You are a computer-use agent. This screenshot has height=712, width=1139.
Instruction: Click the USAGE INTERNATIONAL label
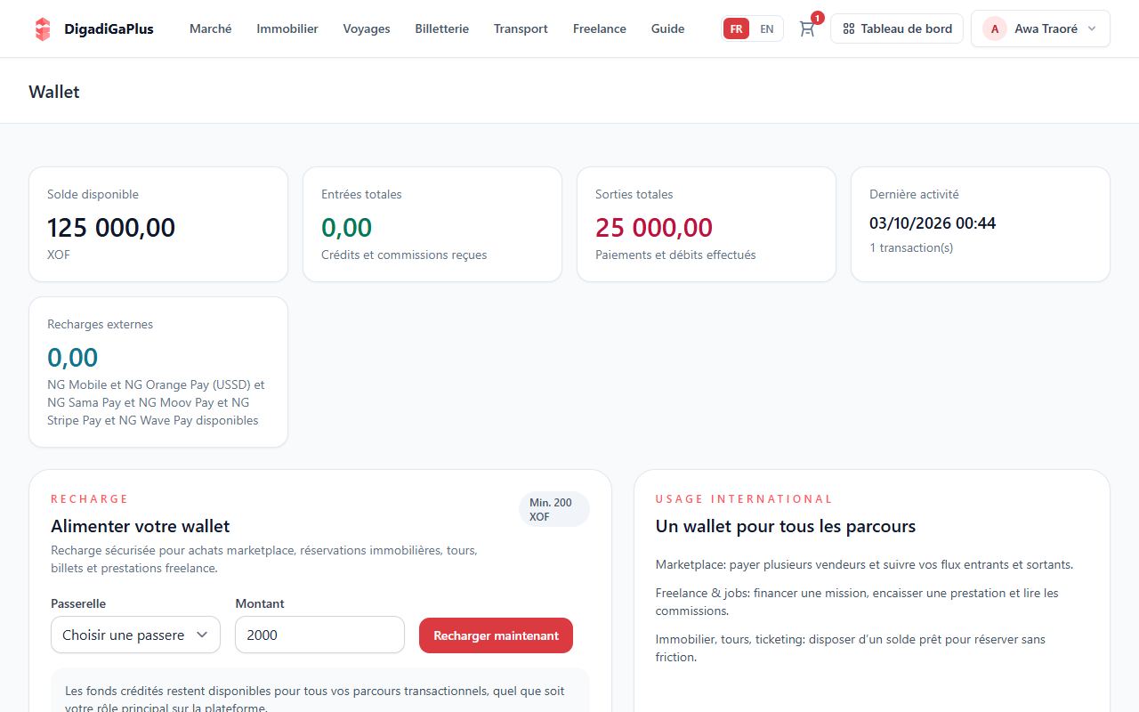point(744,499)
